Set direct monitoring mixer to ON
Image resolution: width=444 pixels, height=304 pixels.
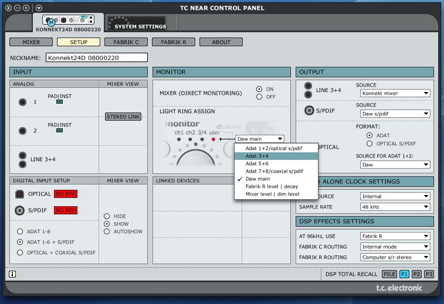pyautogui.click(x=259, y=89)
